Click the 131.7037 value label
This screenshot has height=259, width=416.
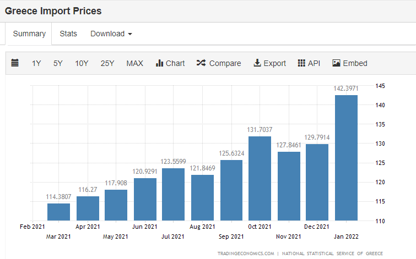tap(260, 130)
